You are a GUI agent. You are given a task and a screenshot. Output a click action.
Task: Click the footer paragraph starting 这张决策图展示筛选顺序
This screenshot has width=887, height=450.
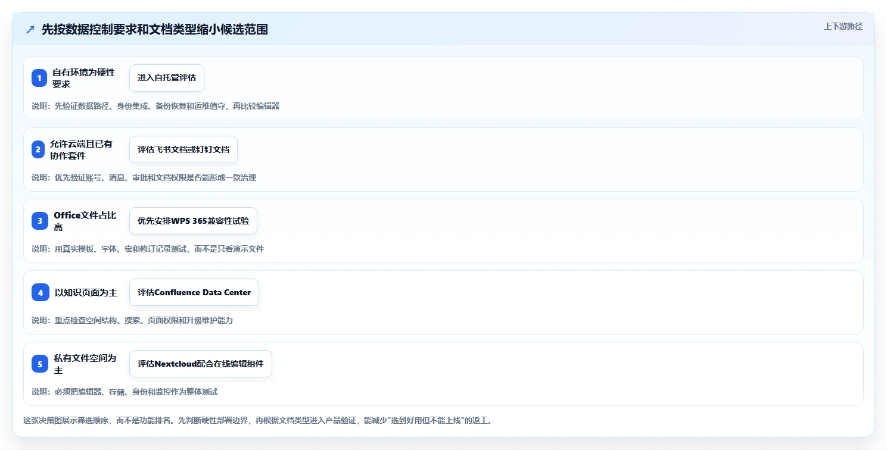(257, 420)
